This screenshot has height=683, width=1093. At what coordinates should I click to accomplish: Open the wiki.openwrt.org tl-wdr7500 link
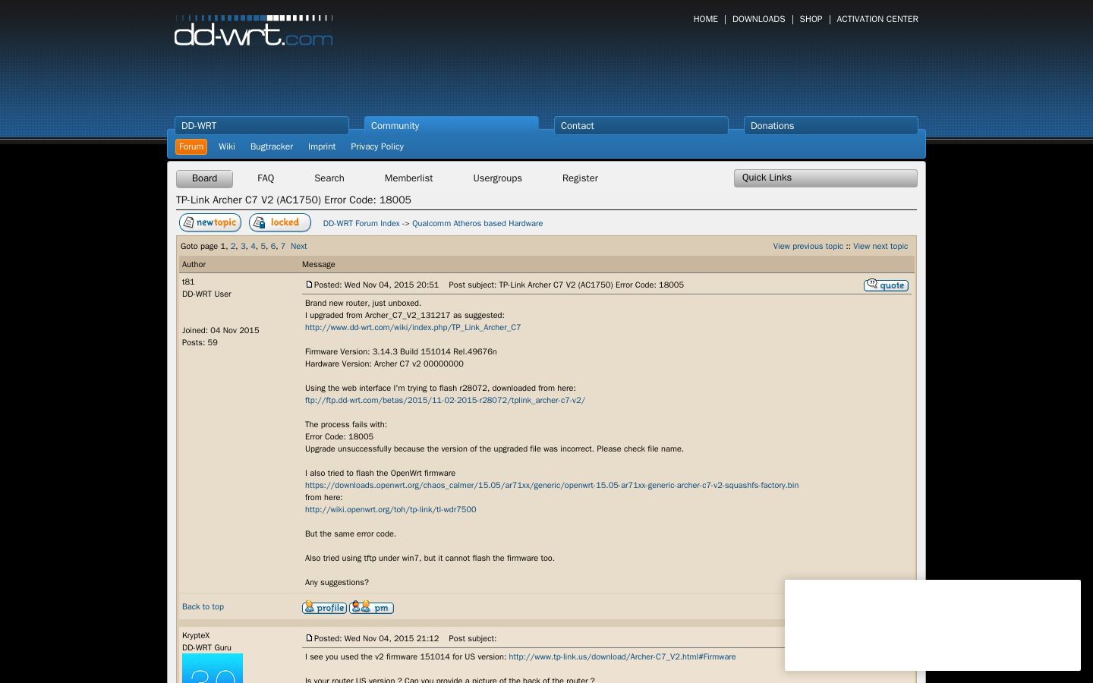tap(391, 509)
